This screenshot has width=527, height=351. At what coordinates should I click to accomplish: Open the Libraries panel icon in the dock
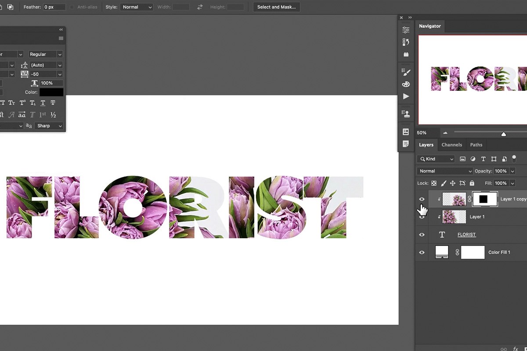[x=406, y=54]
